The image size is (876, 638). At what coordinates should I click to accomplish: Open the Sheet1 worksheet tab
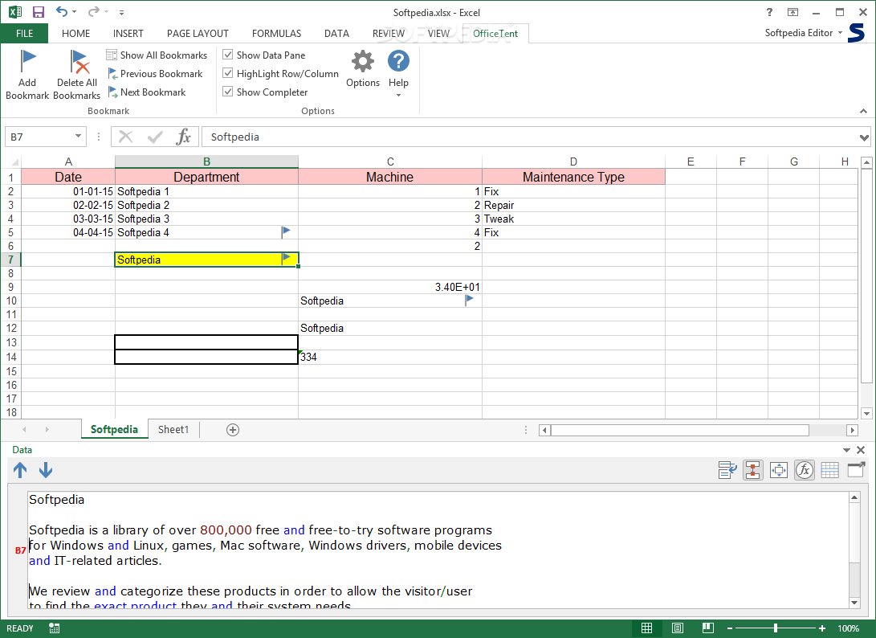click(173, 429)
